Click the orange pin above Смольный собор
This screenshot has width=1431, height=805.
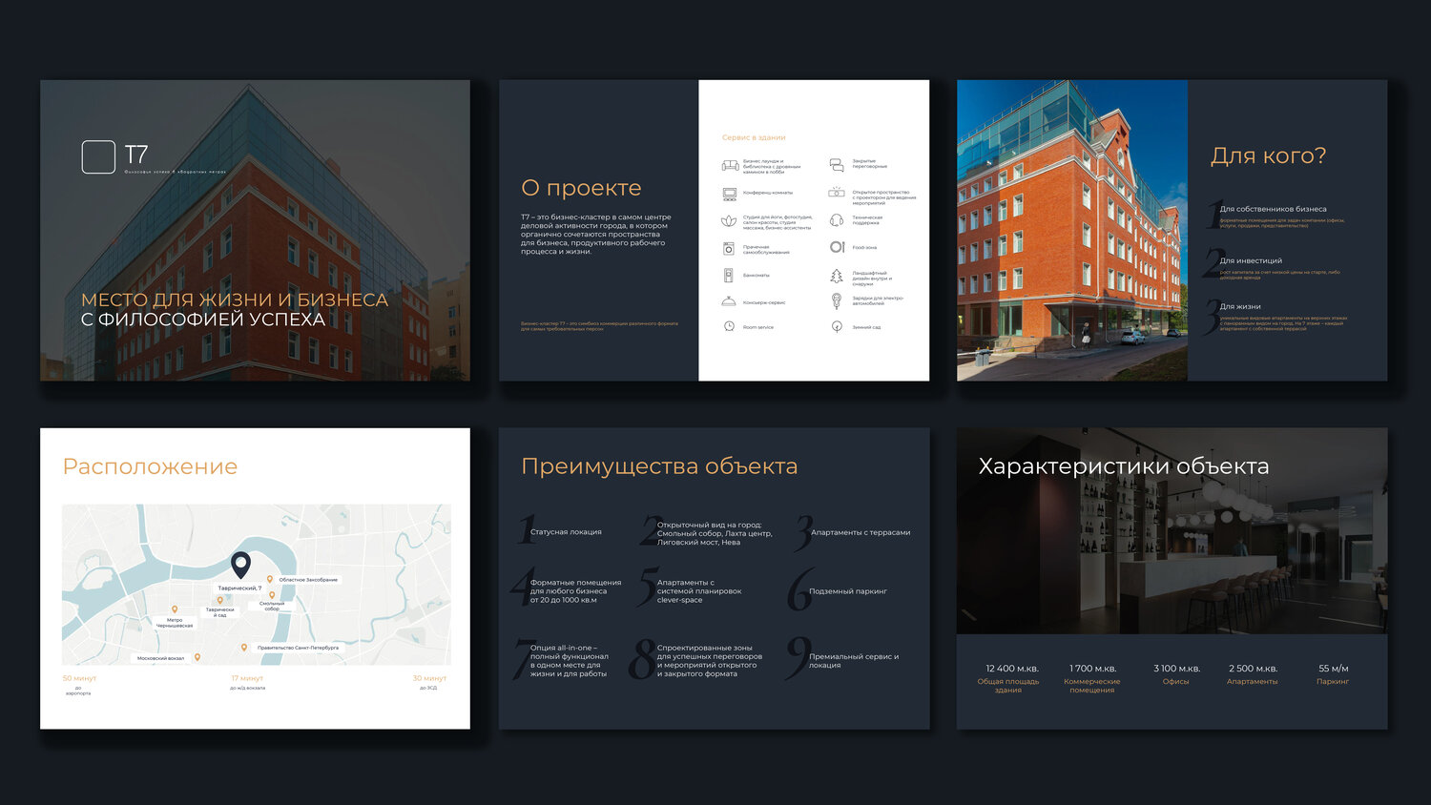coord(272,595)
